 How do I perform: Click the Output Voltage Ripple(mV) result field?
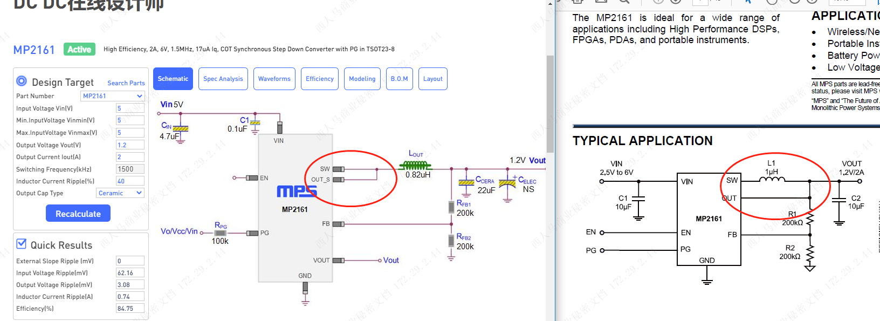click(x=130, y=285)
